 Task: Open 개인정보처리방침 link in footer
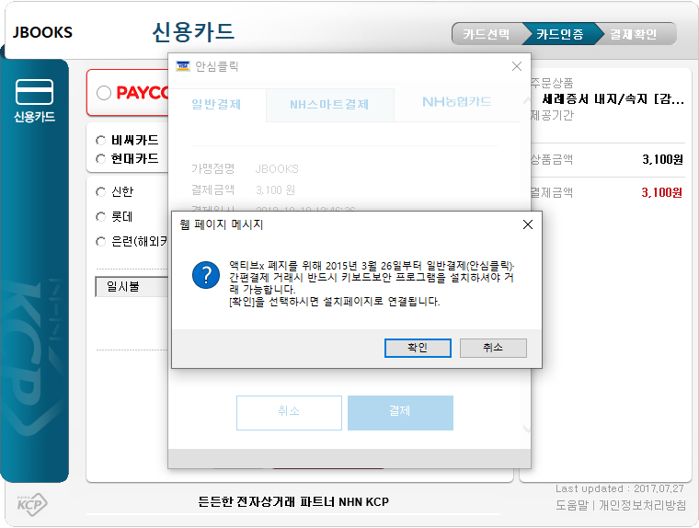pos(642,505)
